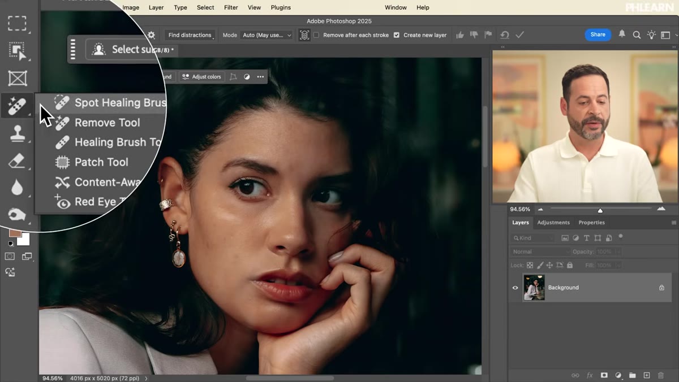Viewport: 679px width, 382px height.
Task: Commit changes with the checkmark icon
Action: point(519,35)
